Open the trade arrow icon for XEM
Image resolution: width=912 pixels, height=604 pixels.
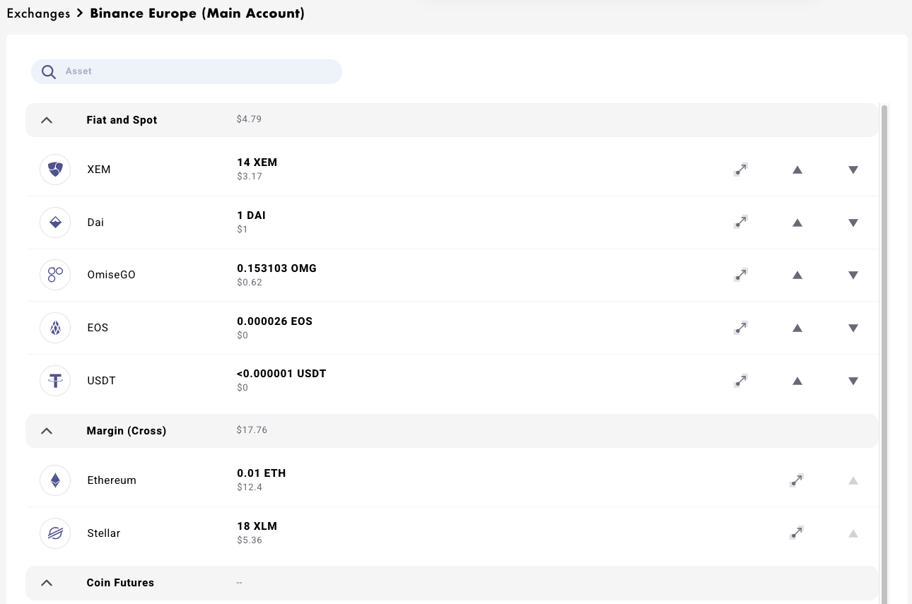(741, 169)
